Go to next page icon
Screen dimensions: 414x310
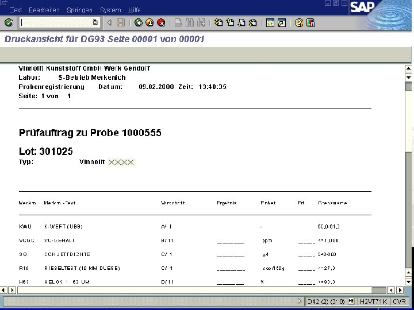(241, 22)
